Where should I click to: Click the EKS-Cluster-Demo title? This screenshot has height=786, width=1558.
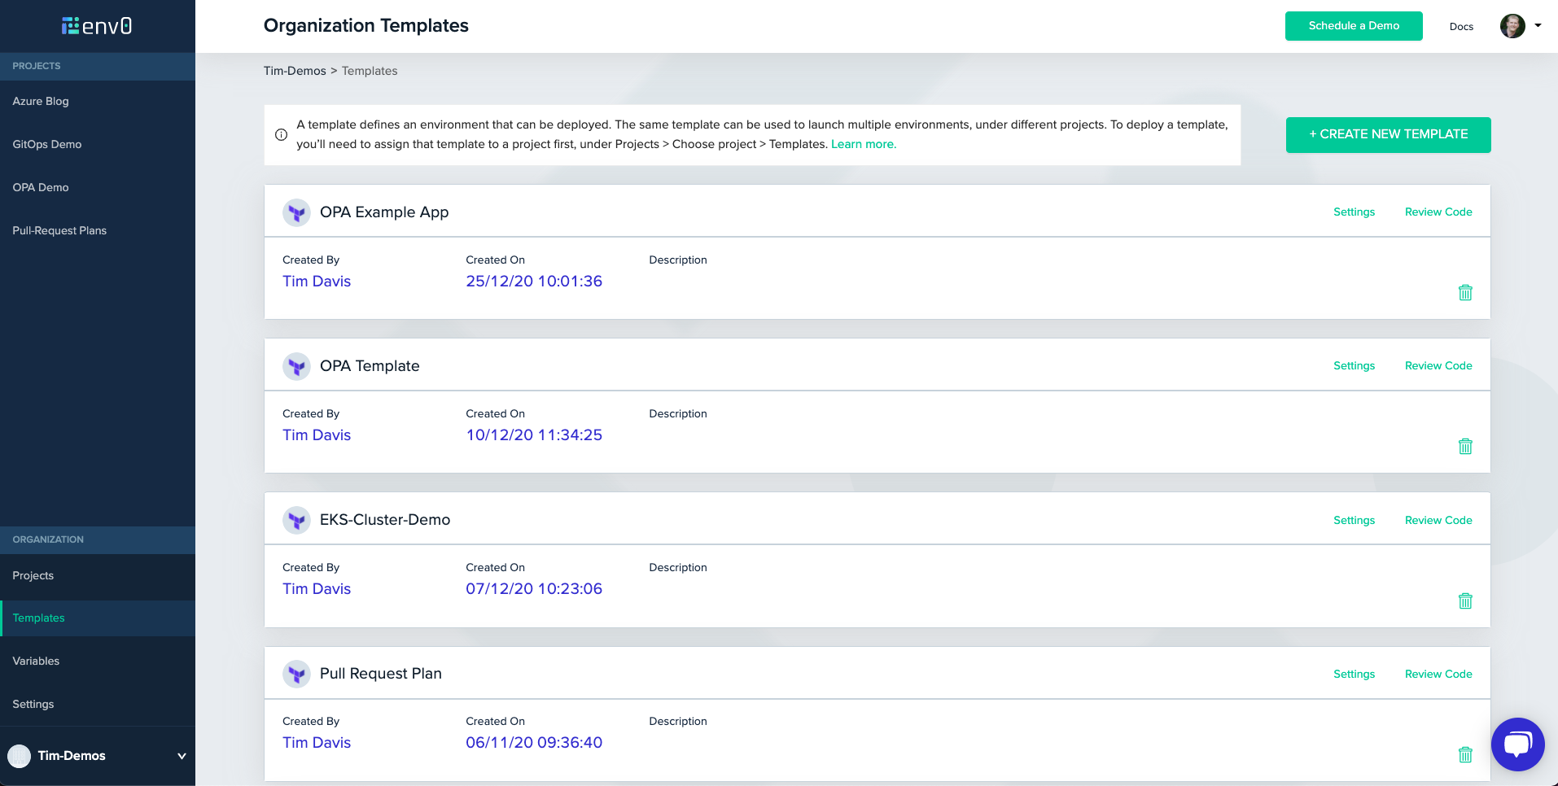click(x=385, y=520)
